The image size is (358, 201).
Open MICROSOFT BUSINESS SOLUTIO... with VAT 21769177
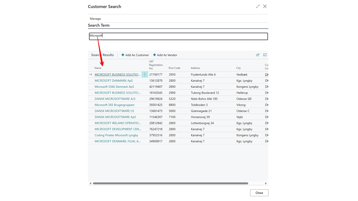click(x=117, y=75)
